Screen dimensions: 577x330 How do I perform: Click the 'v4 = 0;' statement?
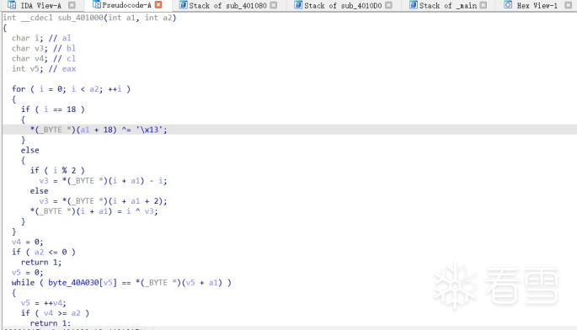click(27, 242)
